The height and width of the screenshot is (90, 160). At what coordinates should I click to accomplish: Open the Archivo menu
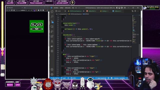pos(56,8)
